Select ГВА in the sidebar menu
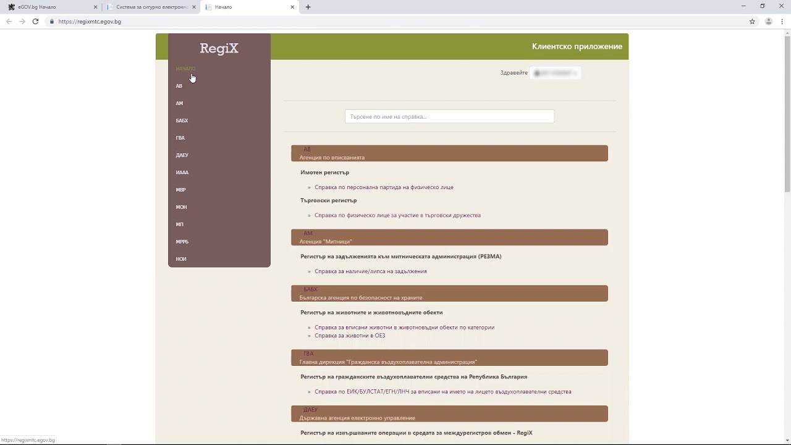 180,138
